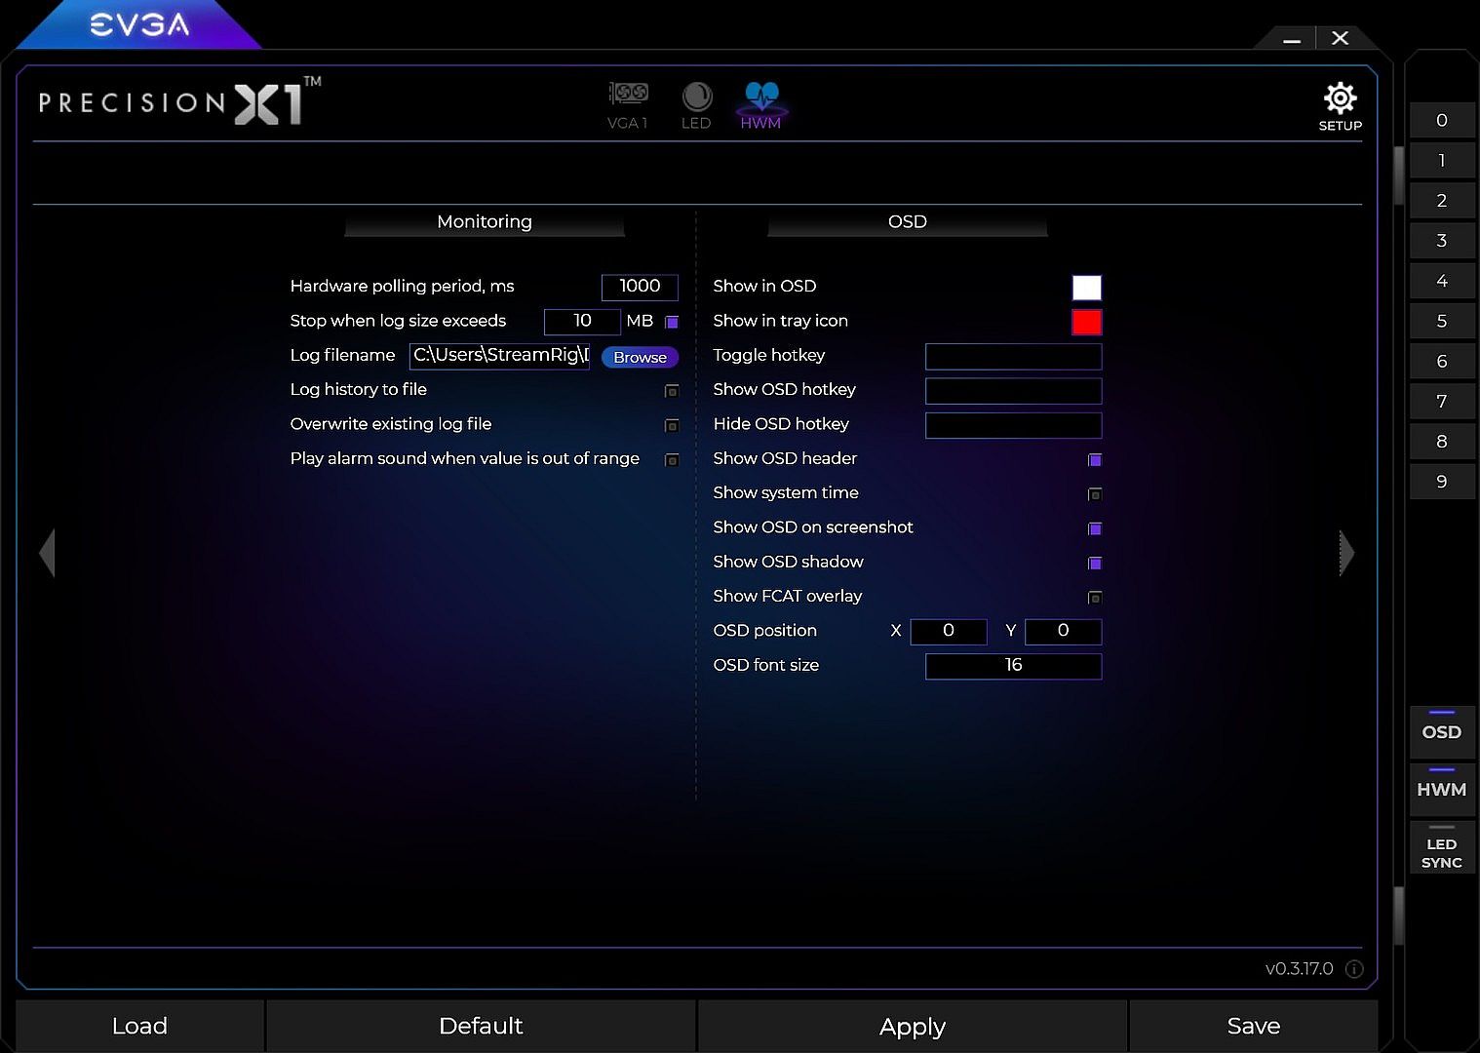
Task: Click the Default button
Action: tap(481, 1026)
